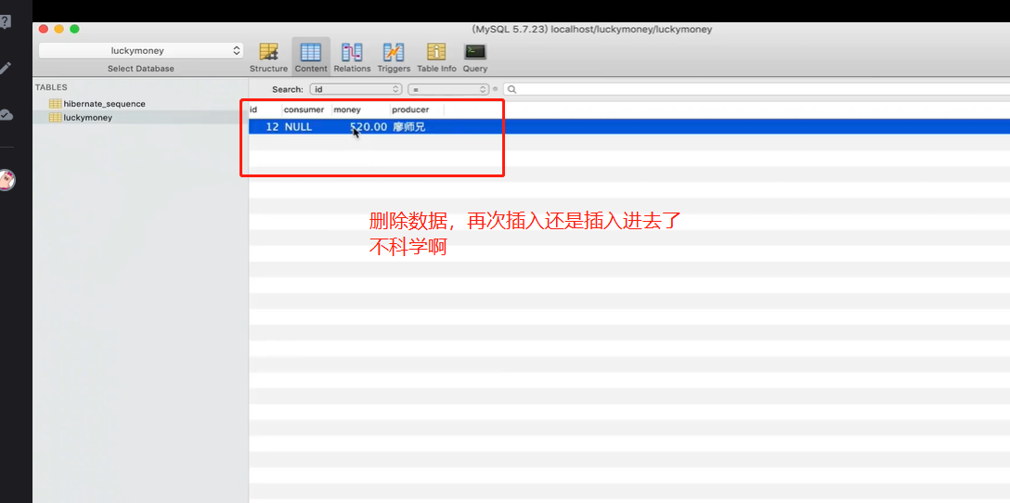
Task: Click the magnifier icon in search box
Action: 512,89
